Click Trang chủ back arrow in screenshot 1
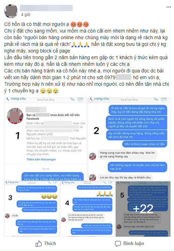The height and width of the screenshot is (251, 174). pyautogui.click(x=8, y=99)
